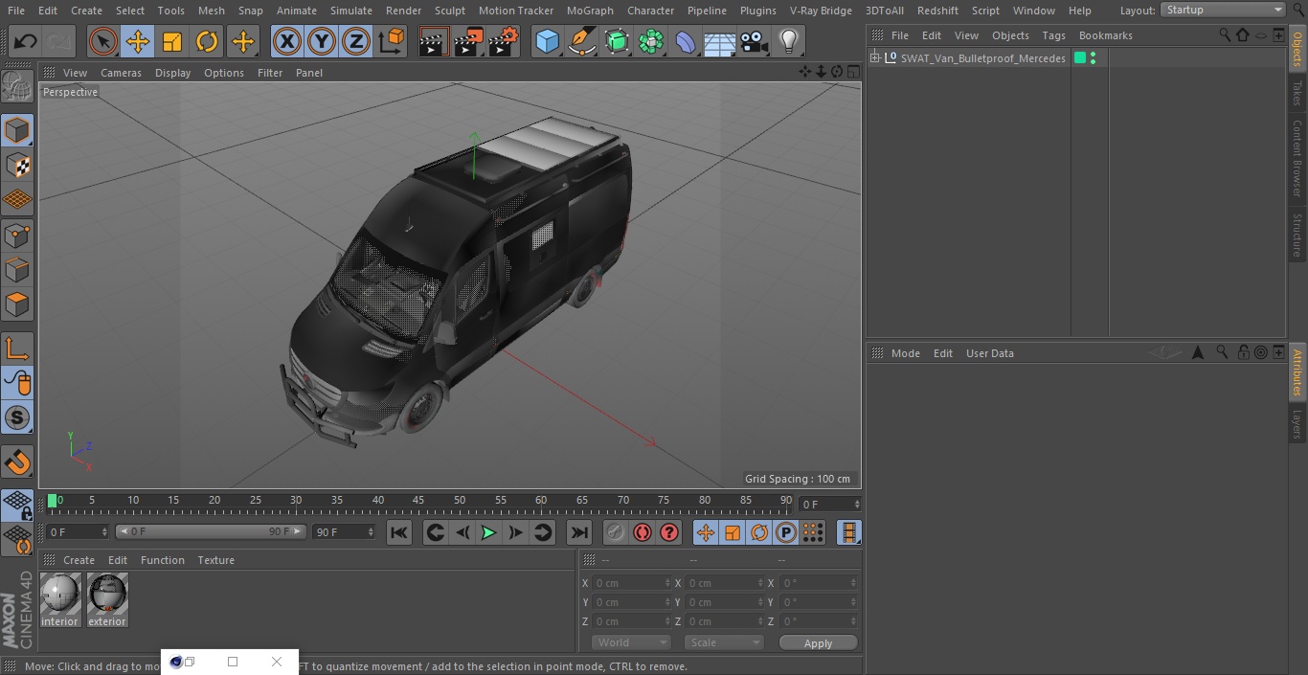Click object manager search magnifier icon

coord(1225,35)
